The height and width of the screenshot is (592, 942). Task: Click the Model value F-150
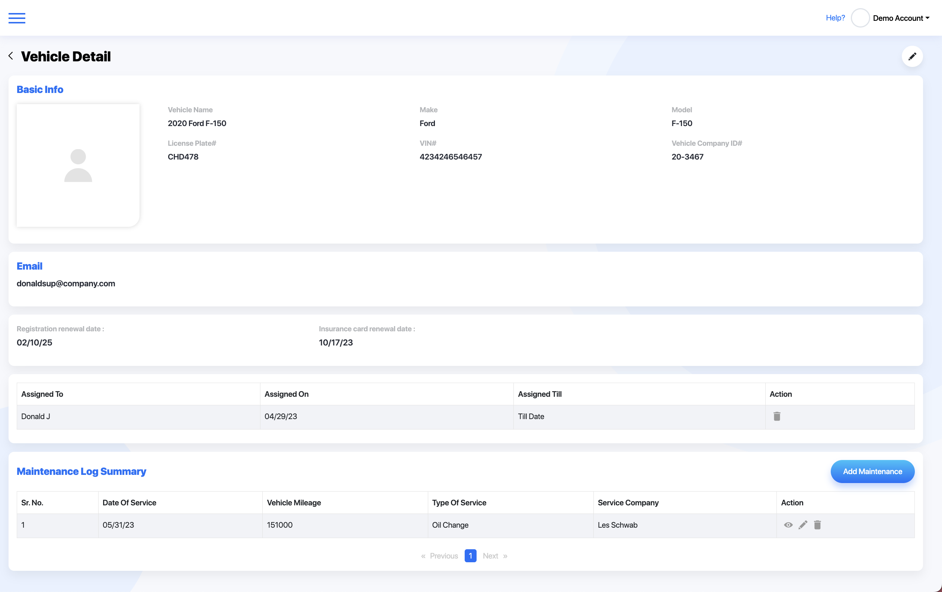tap(682, 123)
